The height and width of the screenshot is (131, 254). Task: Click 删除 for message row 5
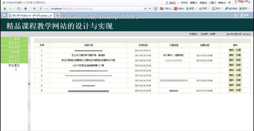pos(231,70)
